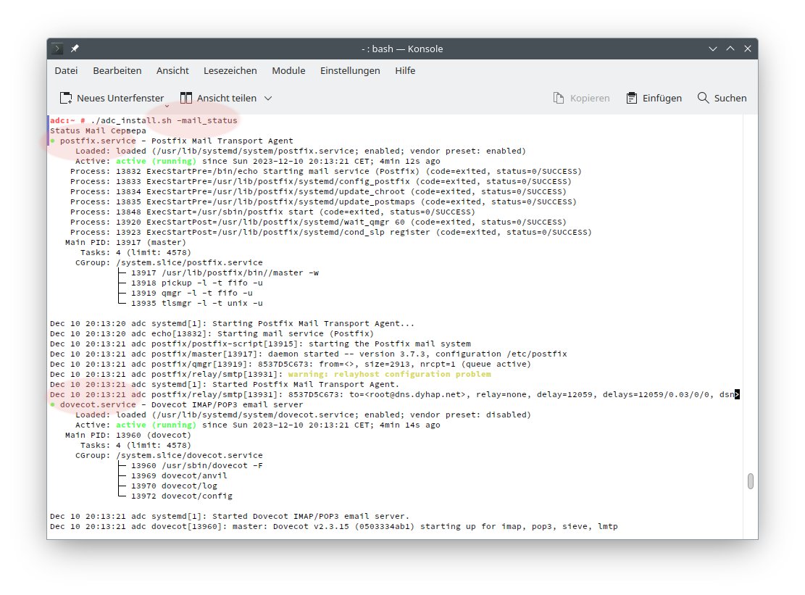This screenshot has width=805, height=595.
Task: Open the Bearbeiten menu
Action: pyautogui.click(x=117, y=70)
